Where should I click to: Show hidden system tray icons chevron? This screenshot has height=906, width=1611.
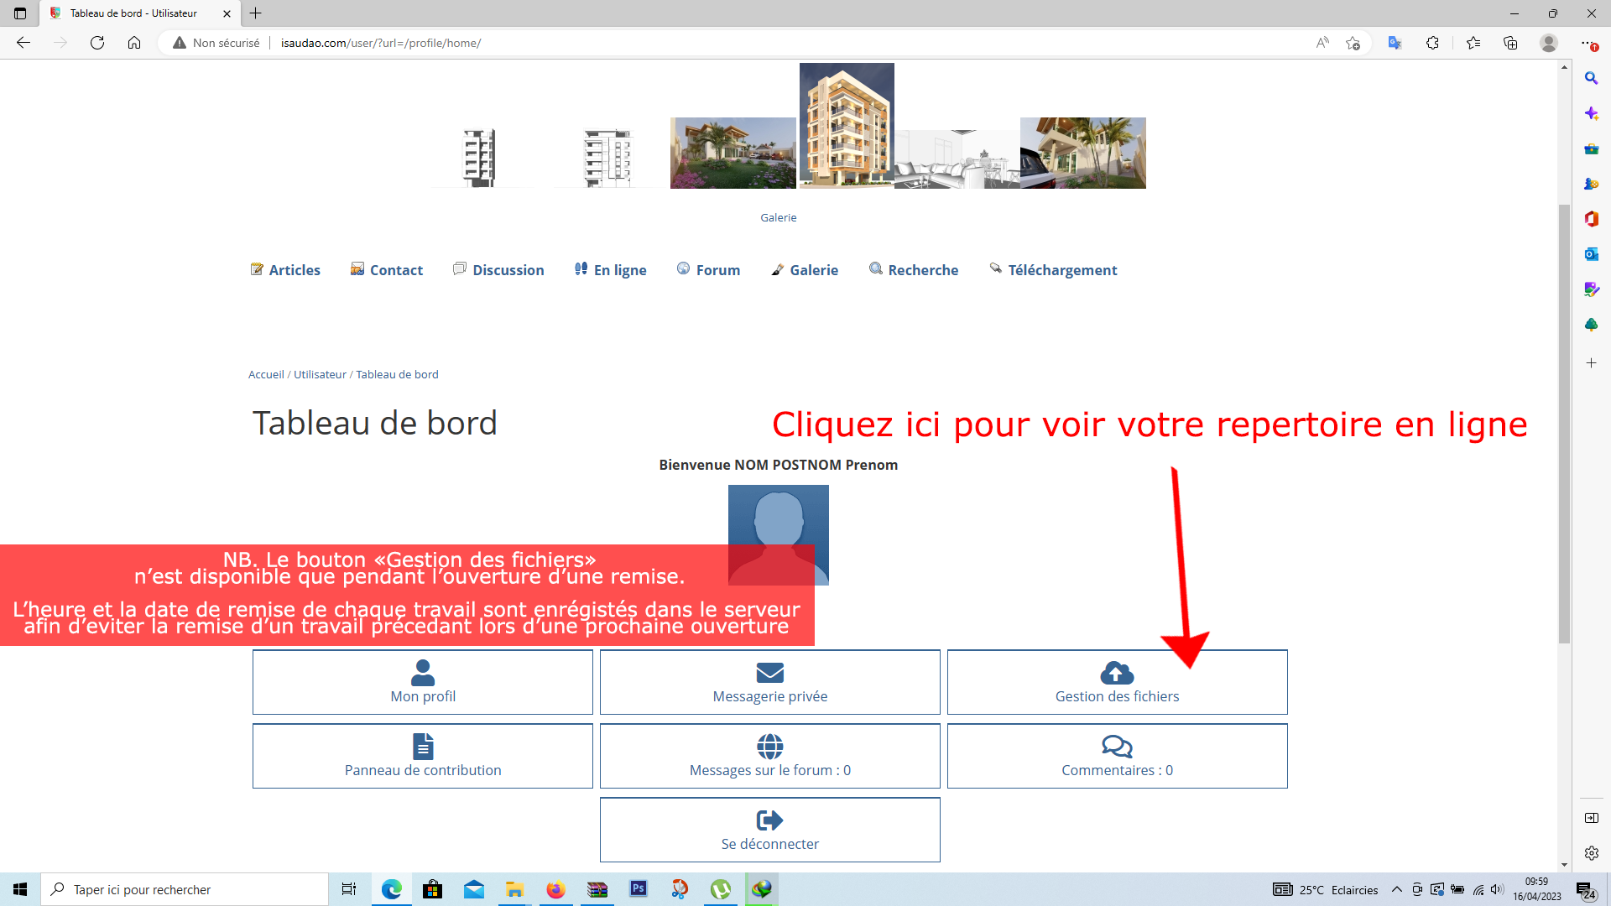coord(1396,889)
